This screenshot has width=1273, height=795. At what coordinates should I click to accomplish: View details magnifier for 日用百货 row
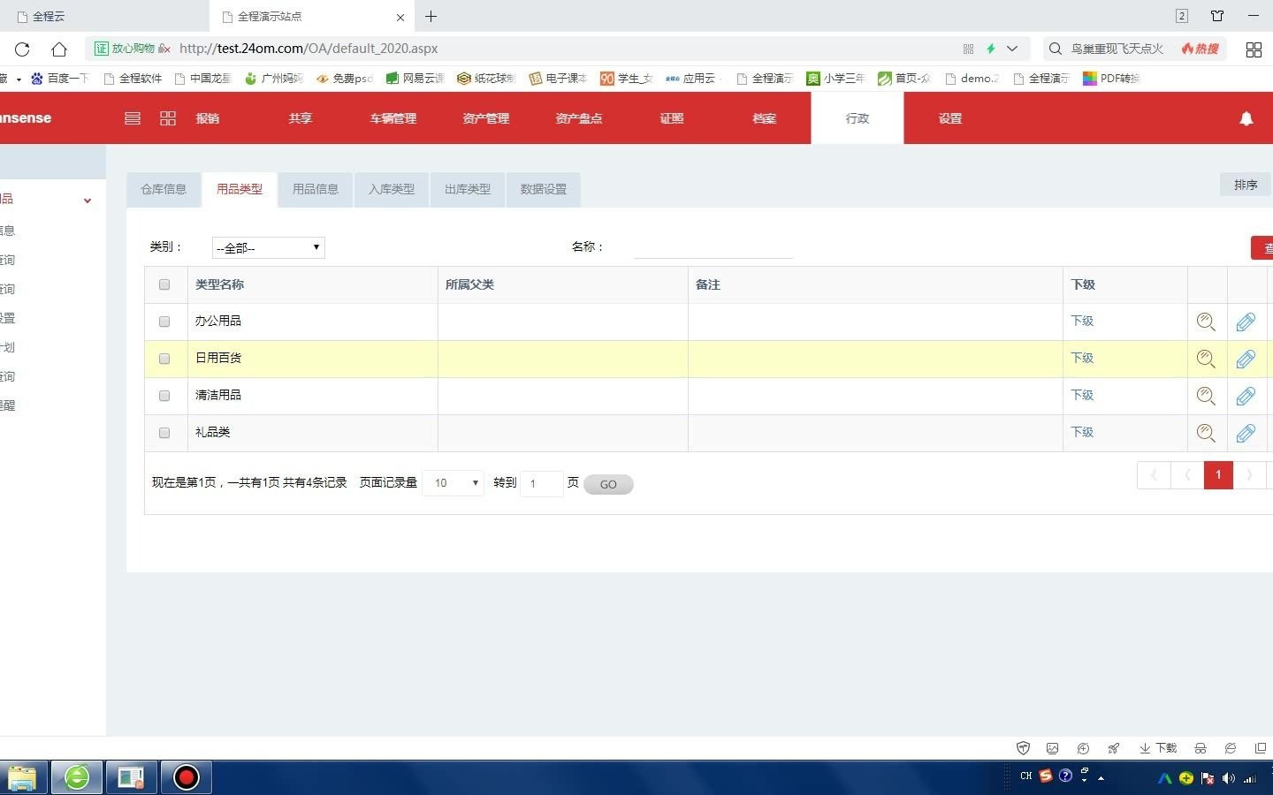point(1206,359)
